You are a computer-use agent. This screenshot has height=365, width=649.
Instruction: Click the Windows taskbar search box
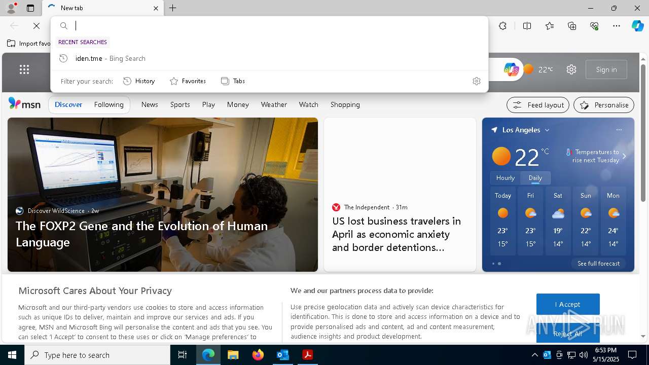[x=97, y=355]
